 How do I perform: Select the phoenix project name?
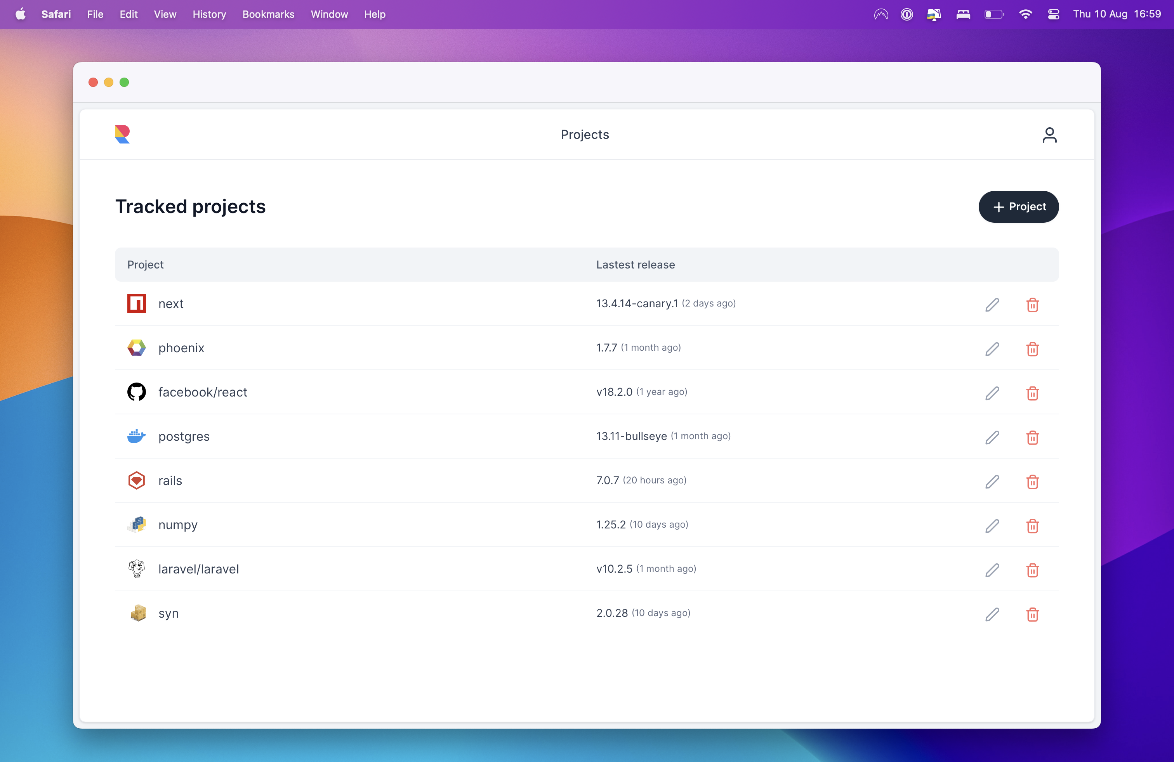point(181,348)
